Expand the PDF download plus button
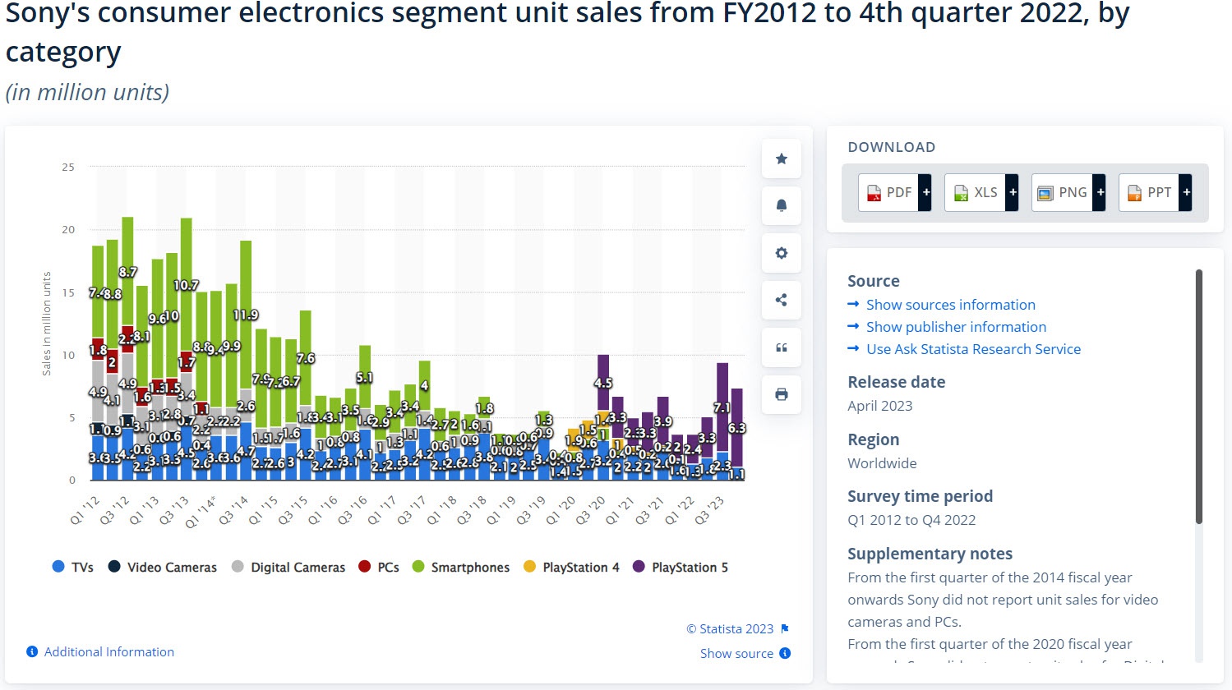This screenshot has width=1232, height=690. (926, 193)
